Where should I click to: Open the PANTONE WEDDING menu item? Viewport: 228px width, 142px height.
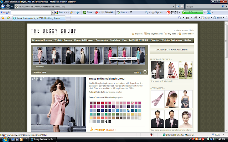pos(139,40)
